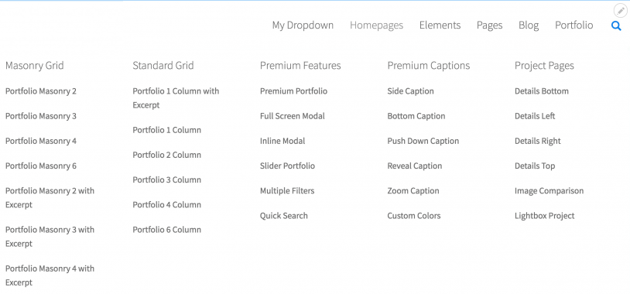
Task: Select Lightbox Project link
Action: click(544, 216)
